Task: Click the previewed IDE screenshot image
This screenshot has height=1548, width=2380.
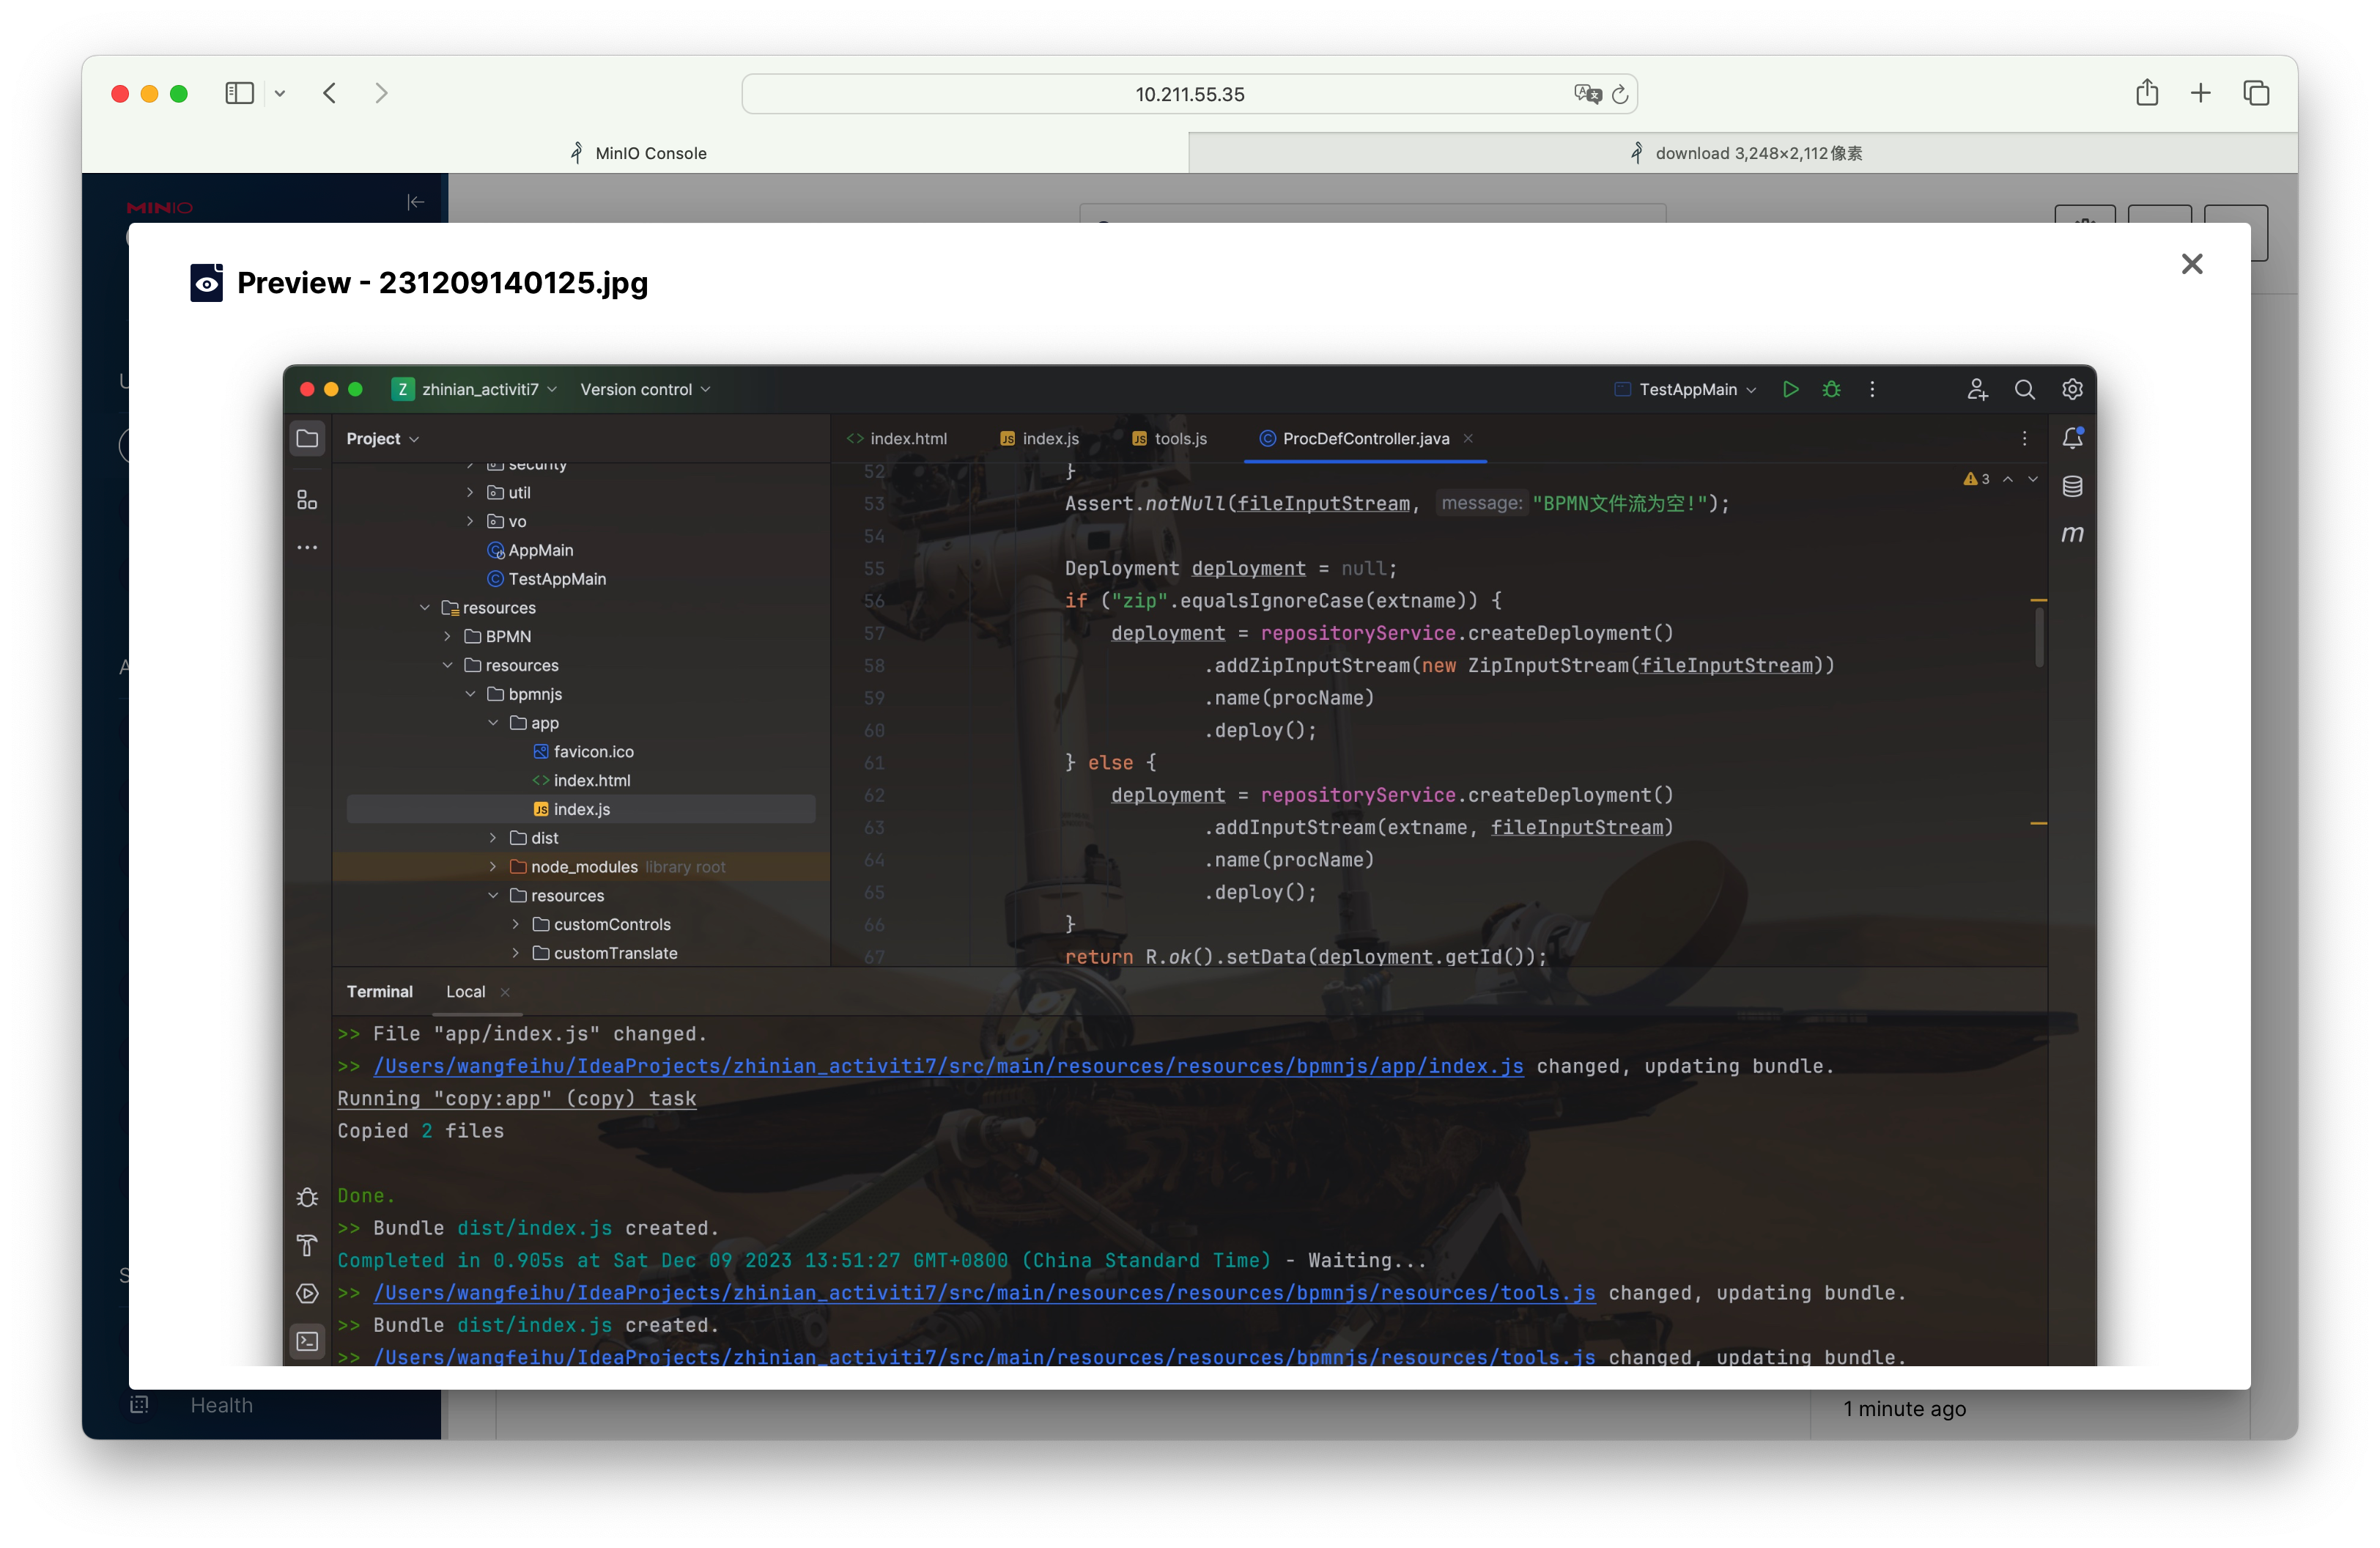Action: click(x=1189, y=865)
